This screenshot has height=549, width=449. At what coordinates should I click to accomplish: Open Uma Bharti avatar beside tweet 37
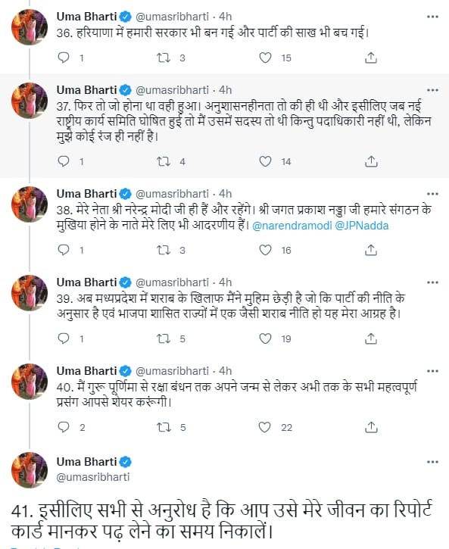click(x=30, y=101)
